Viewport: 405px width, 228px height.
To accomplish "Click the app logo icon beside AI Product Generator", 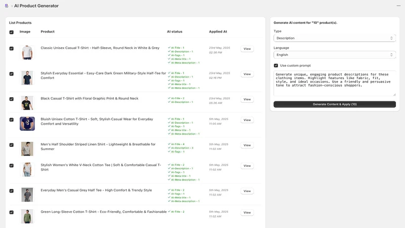I will pyautogui.click(x=7, y=6).
